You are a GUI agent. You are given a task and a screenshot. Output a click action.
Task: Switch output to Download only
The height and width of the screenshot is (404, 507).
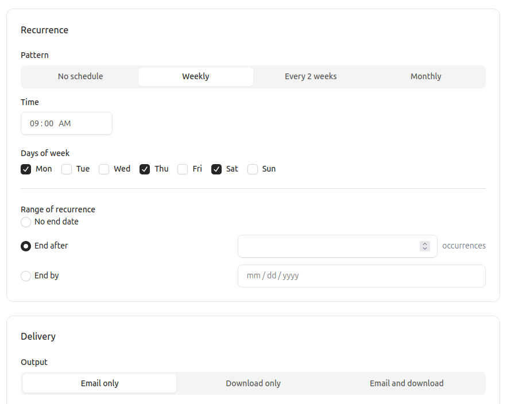coord(253,383)
